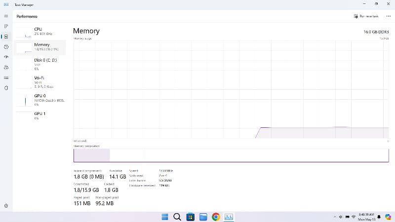Go to Startup apps page
The image size is (395, 222).
coord(6,57)
